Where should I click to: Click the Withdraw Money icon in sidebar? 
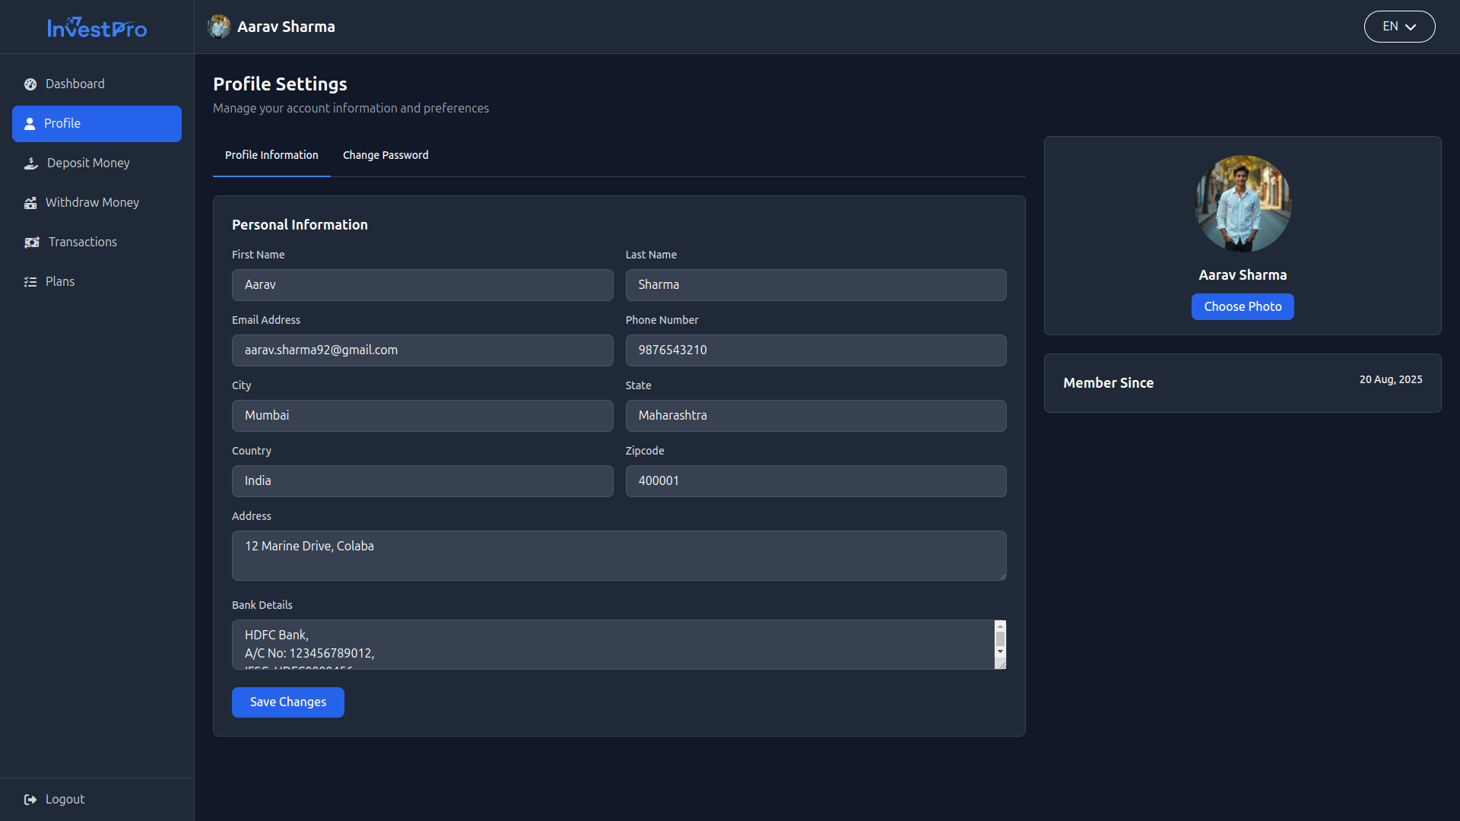tap(30, 203)
